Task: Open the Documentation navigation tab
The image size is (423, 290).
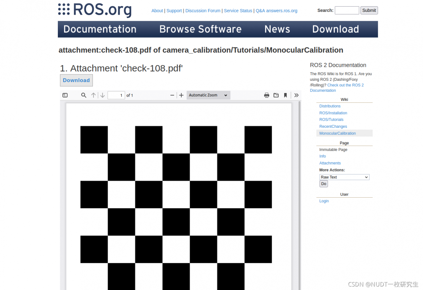Action: 100,29
